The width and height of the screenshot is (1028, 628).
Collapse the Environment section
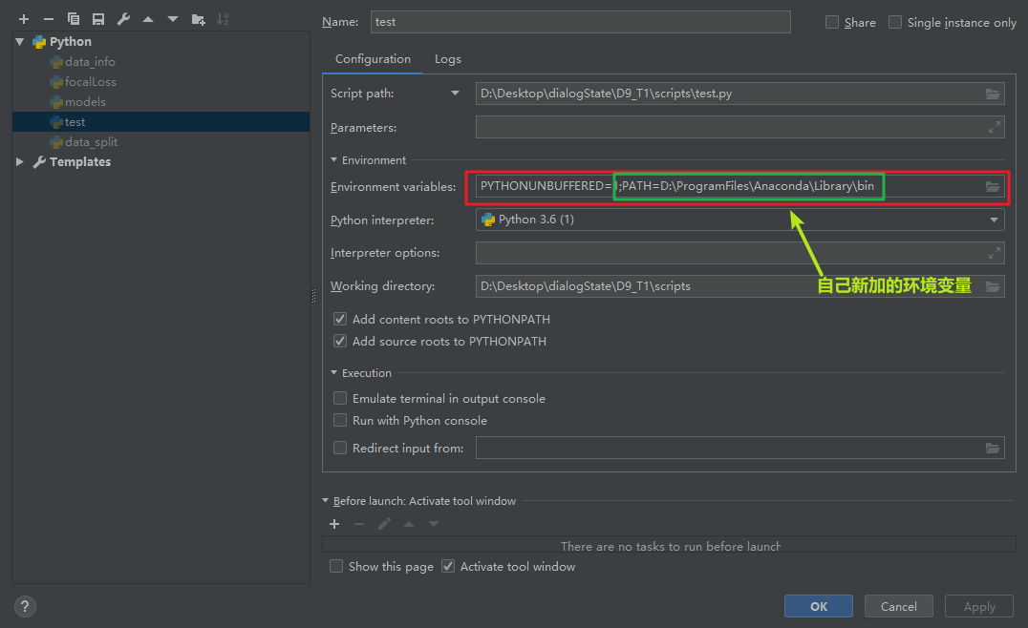(333, 159)
